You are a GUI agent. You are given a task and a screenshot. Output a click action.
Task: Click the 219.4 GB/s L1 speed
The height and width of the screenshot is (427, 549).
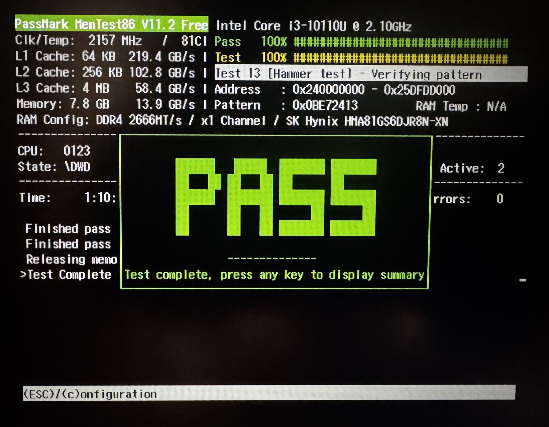(161, 57)
